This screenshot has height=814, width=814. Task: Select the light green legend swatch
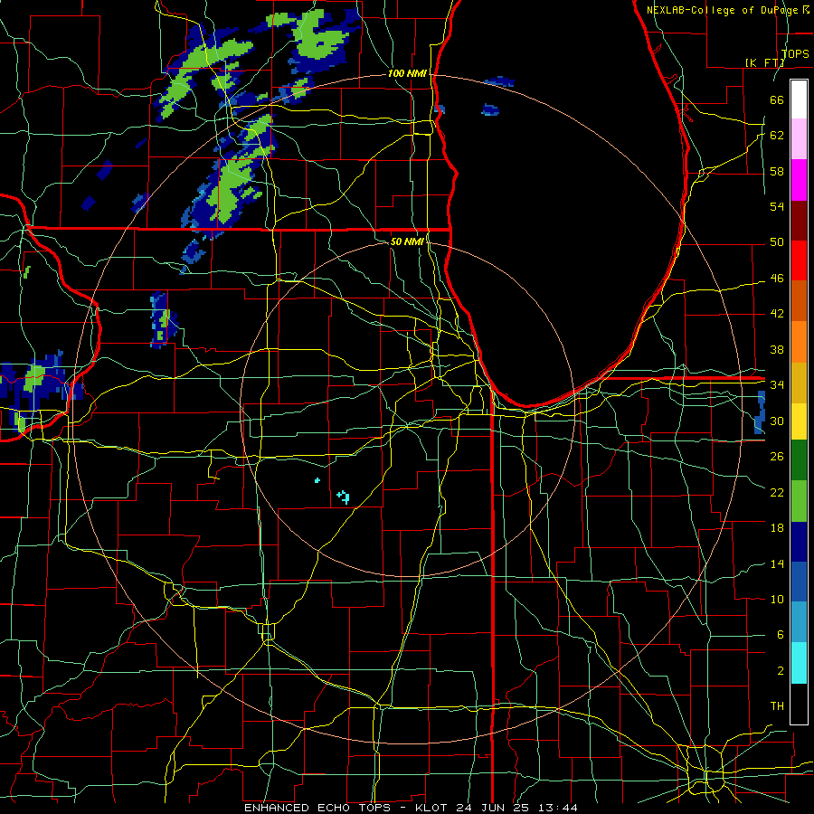click(799, 501)
